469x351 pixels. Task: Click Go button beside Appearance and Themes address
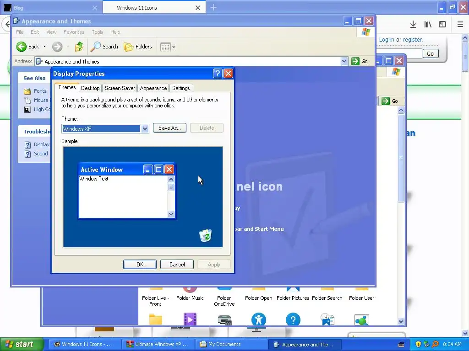pyautogui.click(x=360, y=61)
